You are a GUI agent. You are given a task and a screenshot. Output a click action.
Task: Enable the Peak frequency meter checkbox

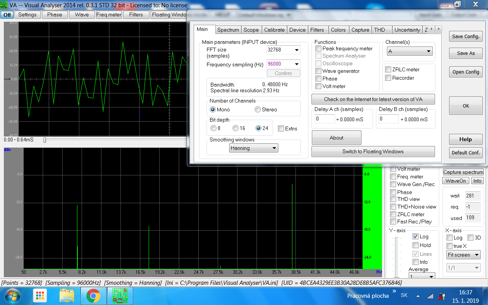click(318, 49)
